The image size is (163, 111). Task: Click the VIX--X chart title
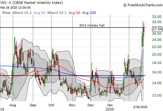31,3
